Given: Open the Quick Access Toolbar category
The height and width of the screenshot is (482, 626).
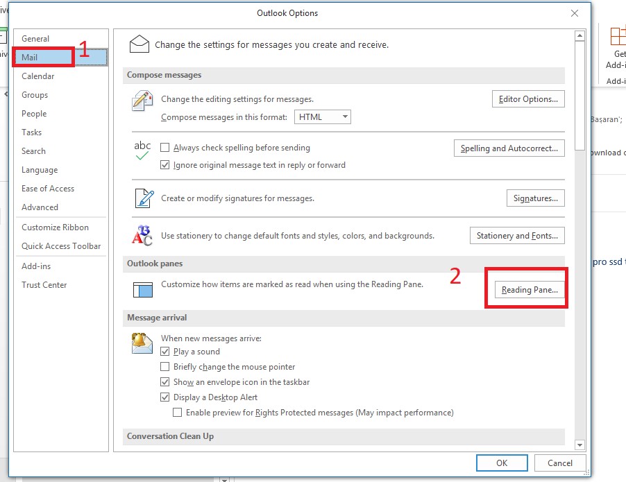Looking at the screenshot, I should coord(61,246).
